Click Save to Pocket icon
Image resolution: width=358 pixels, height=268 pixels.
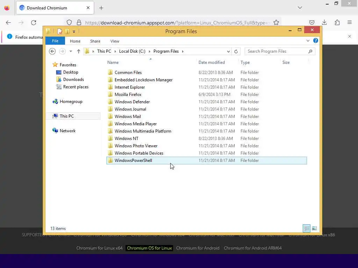point(312,22)
